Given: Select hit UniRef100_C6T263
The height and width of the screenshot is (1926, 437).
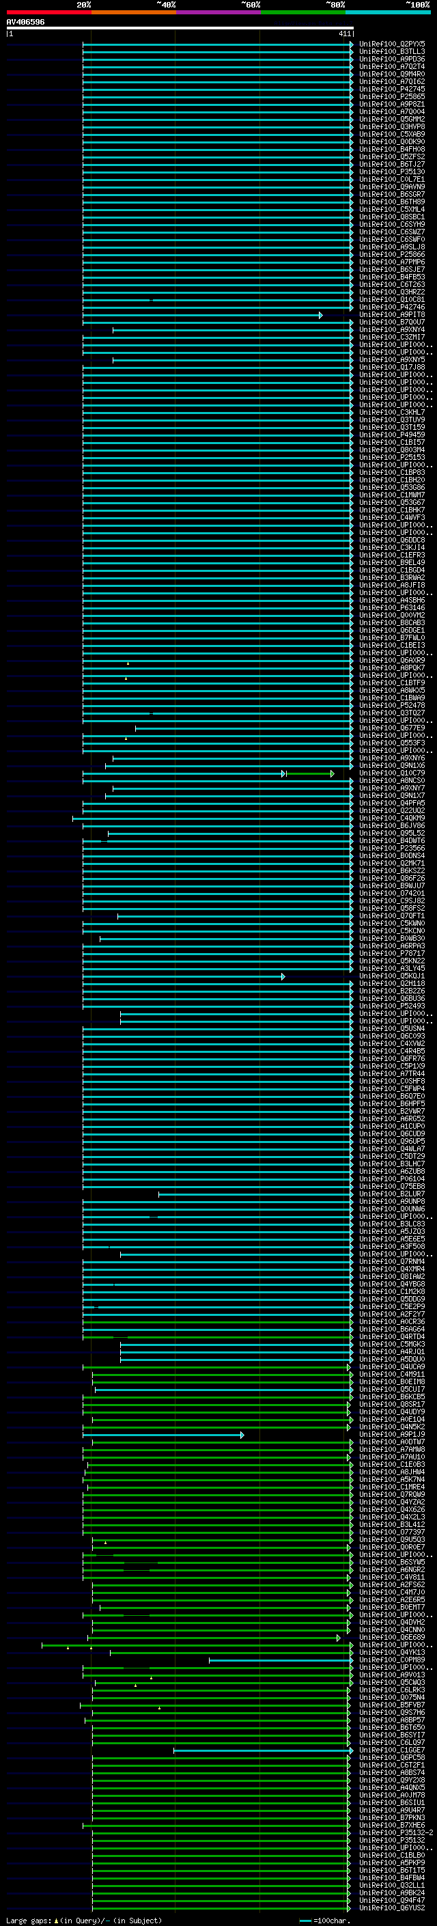Looking at the screenshot, I should pyautogui.click(x=392, y=285).
